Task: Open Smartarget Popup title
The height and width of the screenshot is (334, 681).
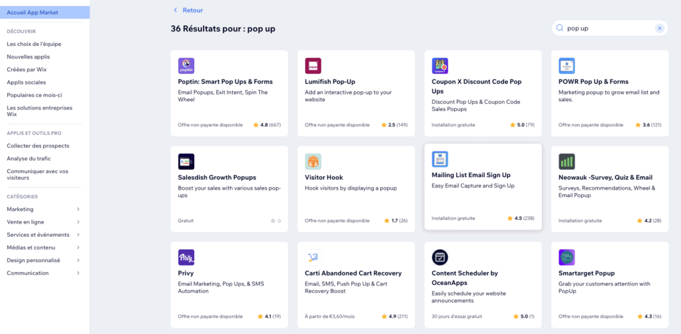Action: 587,273
